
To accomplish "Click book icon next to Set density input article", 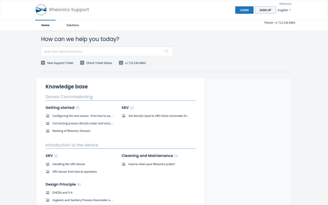I will pyautogui.click(x=124, y=116).
